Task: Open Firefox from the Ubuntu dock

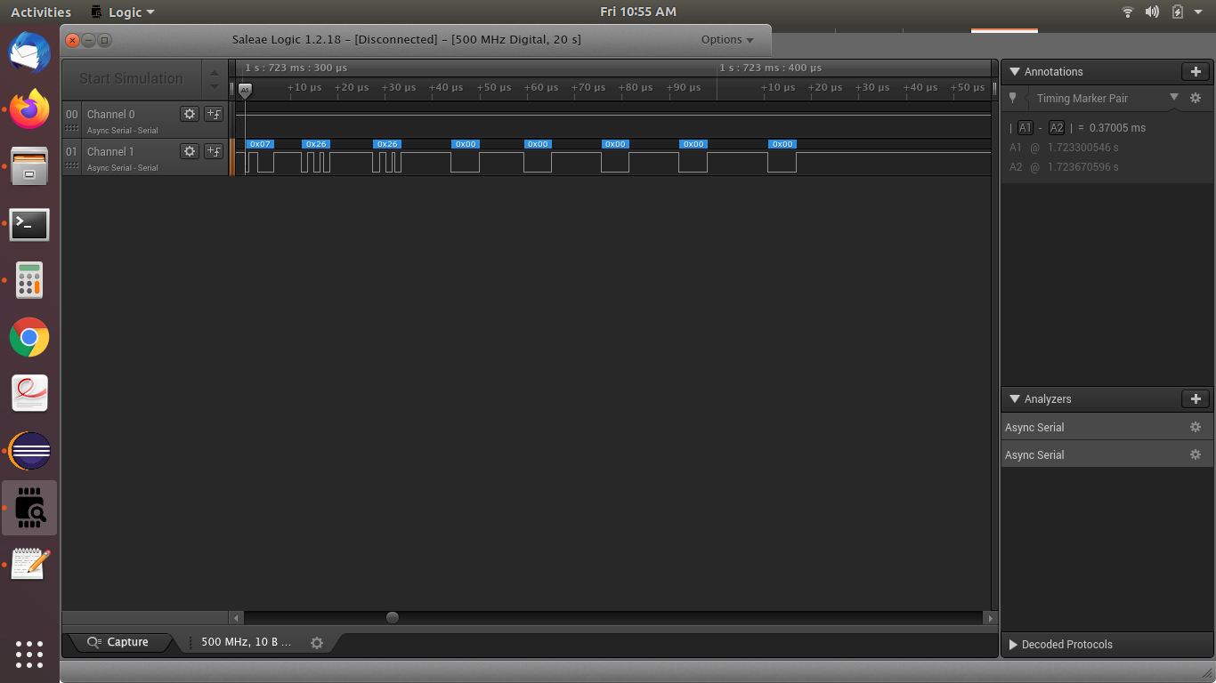Action: pos(29,110)
